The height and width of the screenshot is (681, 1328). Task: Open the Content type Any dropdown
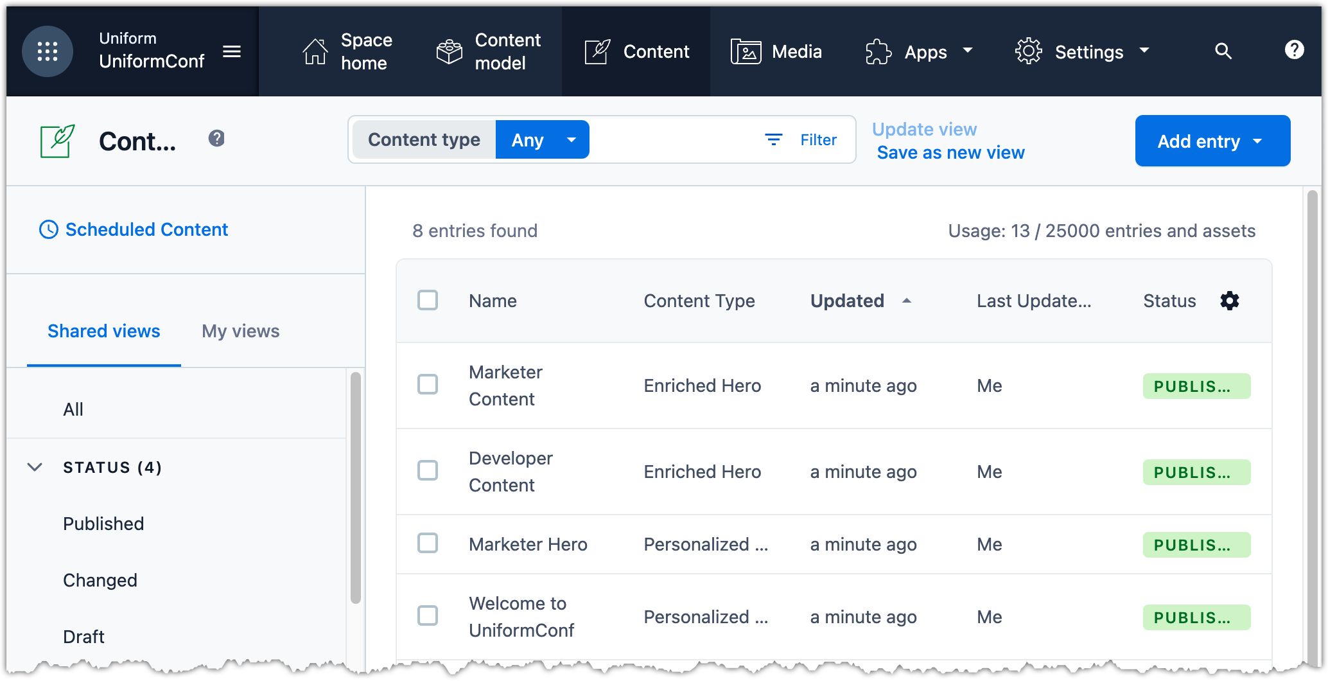pos(542,139)
